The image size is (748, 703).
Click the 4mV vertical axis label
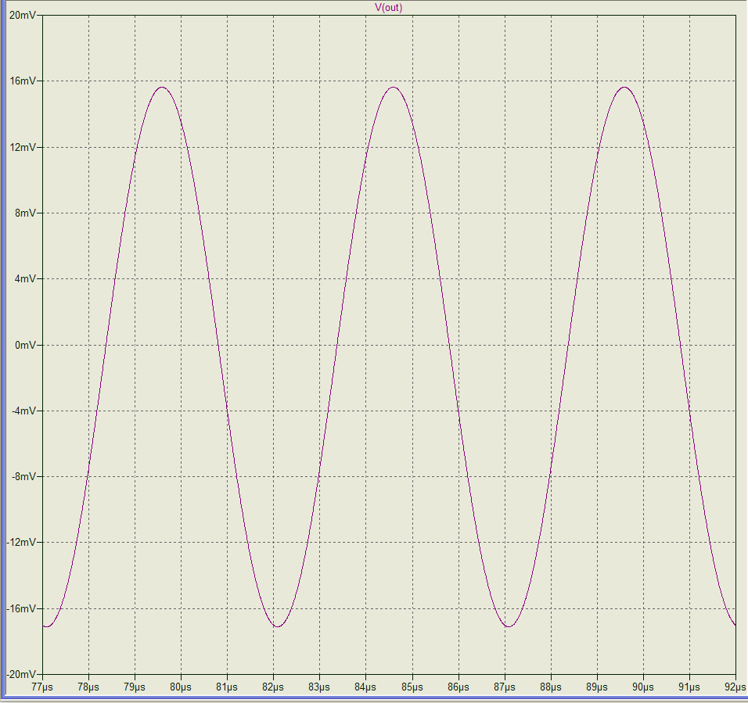[25, 279]
